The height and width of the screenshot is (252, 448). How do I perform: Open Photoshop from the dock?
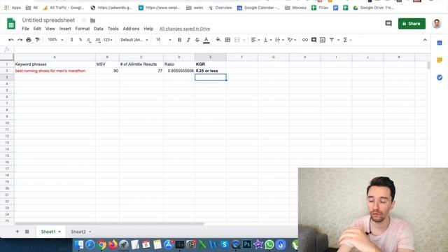coord(247,244)
